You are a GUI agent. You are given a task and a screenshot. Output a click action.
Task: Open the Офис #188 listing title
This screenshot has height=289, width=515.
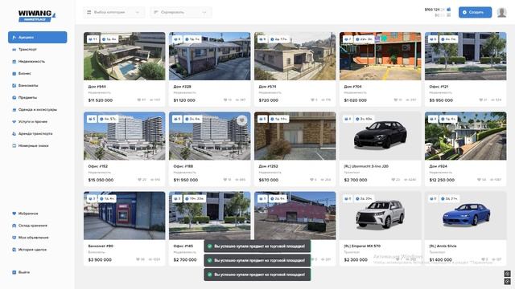click(x=183, y=166)
